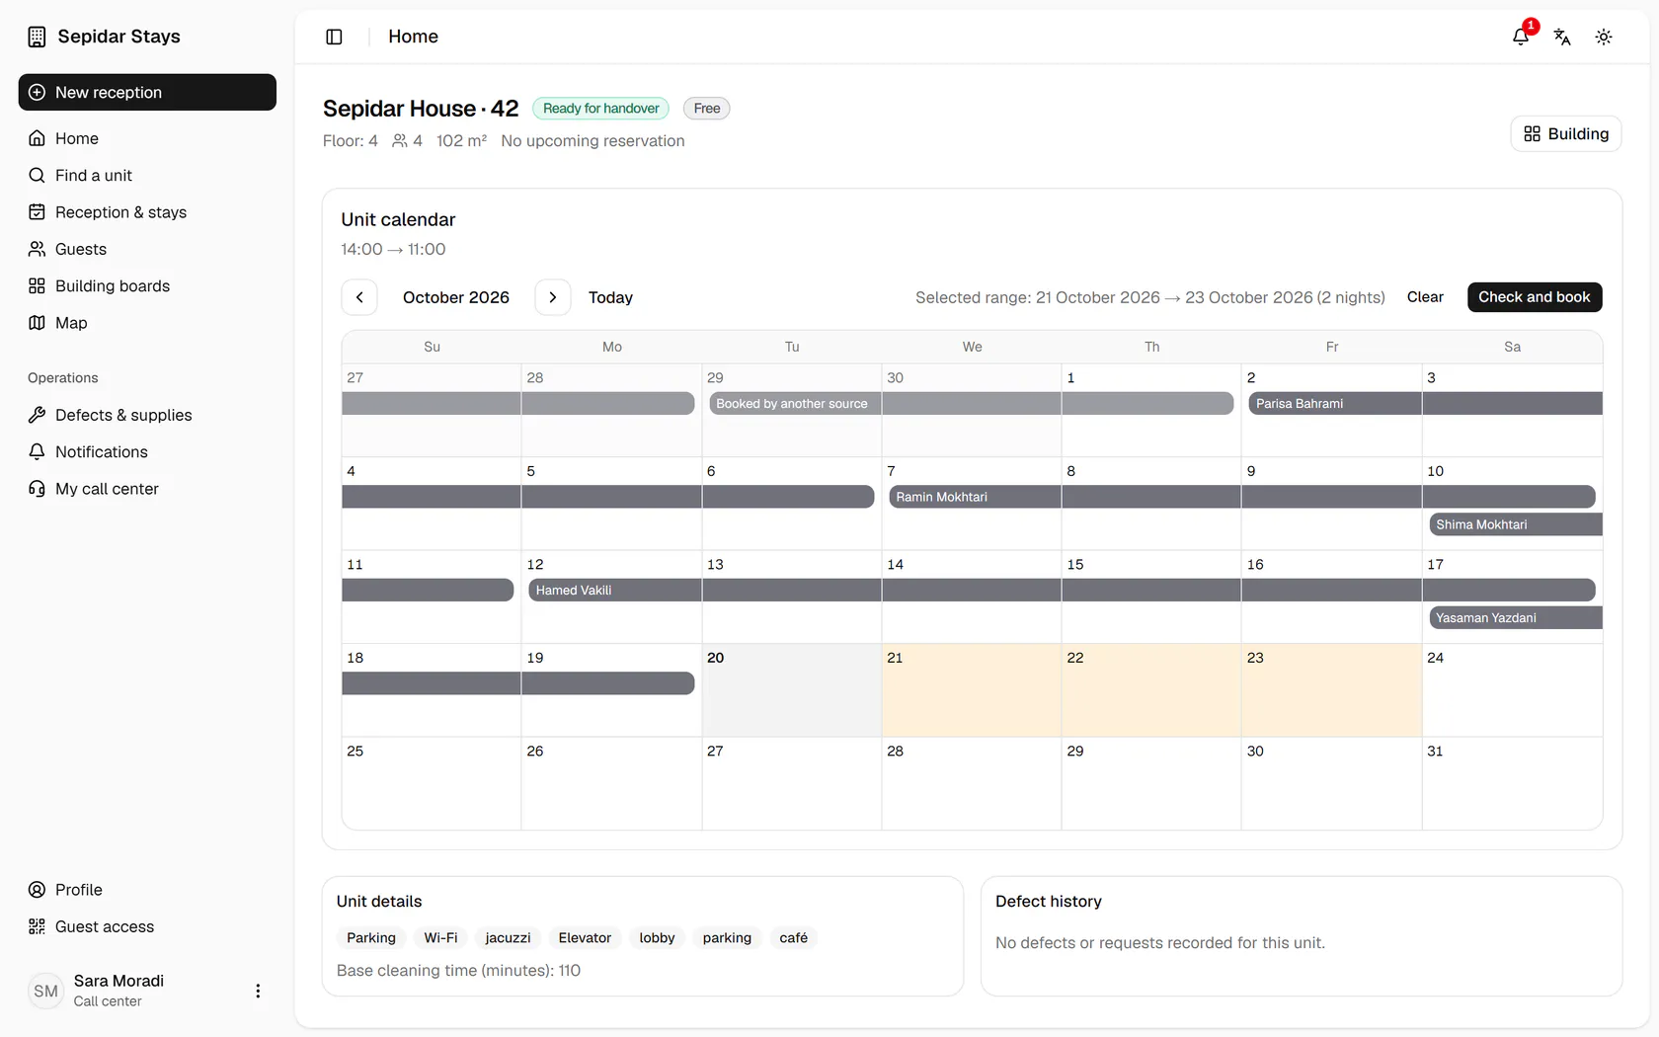Click the capitalized Parking amenity tag

point(371,938)
